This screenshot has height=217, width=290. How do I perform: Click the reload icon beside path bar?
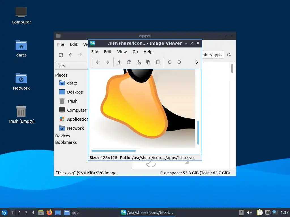click(x=229, y=55)
